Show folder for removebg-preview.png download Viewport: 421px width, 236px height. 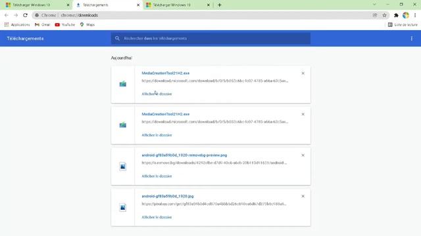coord(157,176)
